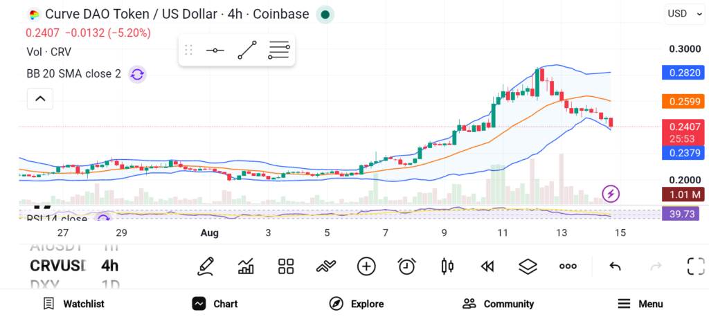The width and height of the screenshot is (709, 319).
Task: Open the alarm clock alert icon
Action: coord(407,266)
